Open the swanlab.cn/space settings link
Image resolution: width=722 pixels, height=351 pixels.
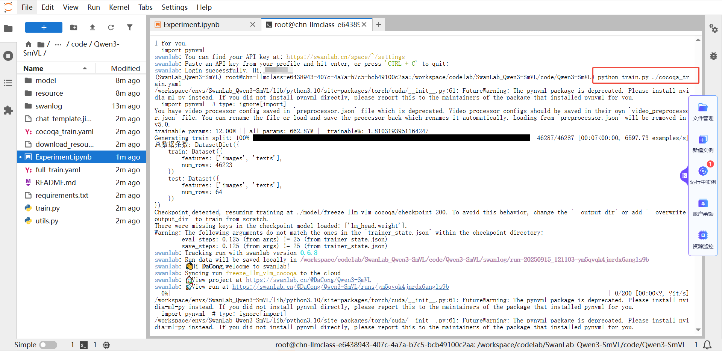(346, 57)
